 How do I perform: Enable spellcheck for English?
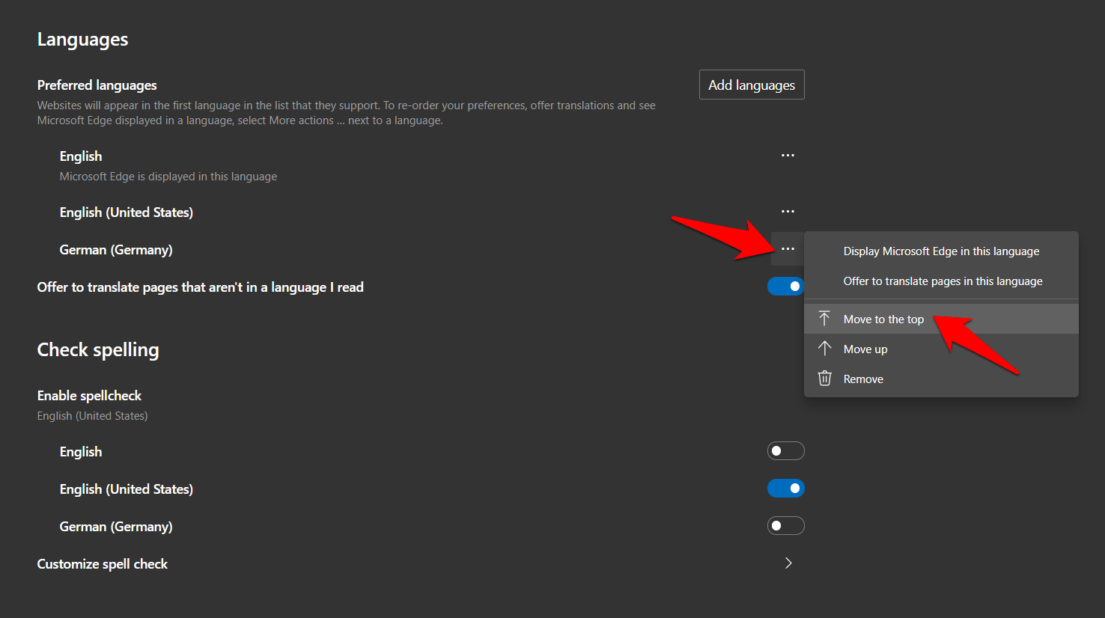tap(785, 451)
